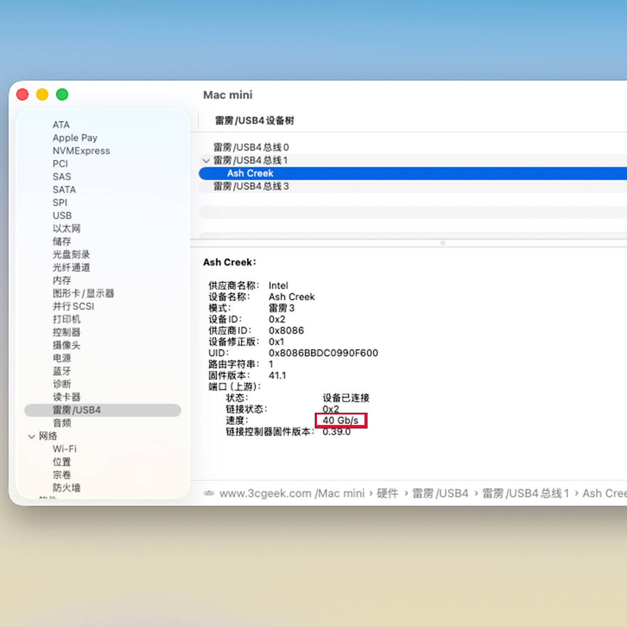This screenshot has height=627, width=627.
Task: Select the SAS sidebar item
Action: click(62, 177)
